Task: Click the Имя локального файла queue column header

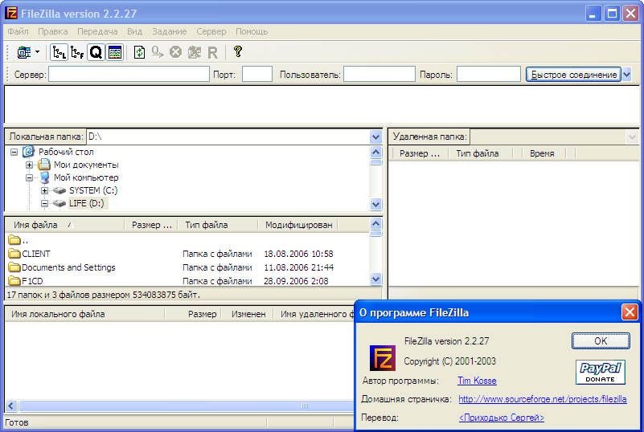Action: 84,314
